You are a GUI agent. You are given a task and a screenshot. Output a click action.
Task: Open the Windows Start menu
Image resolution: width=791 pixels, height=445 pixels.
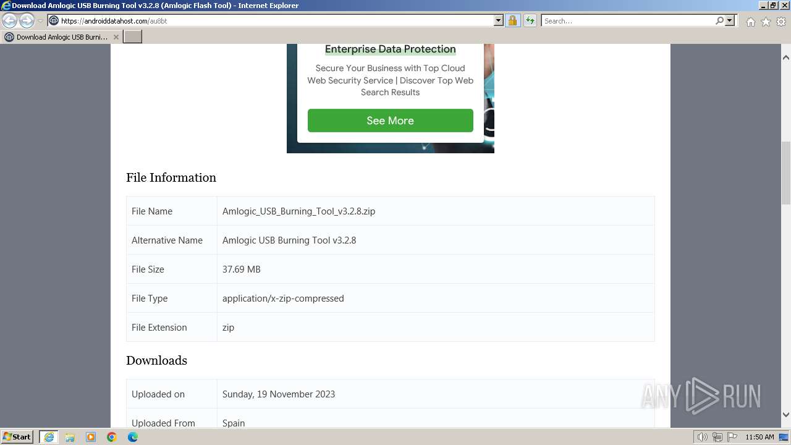17,436
